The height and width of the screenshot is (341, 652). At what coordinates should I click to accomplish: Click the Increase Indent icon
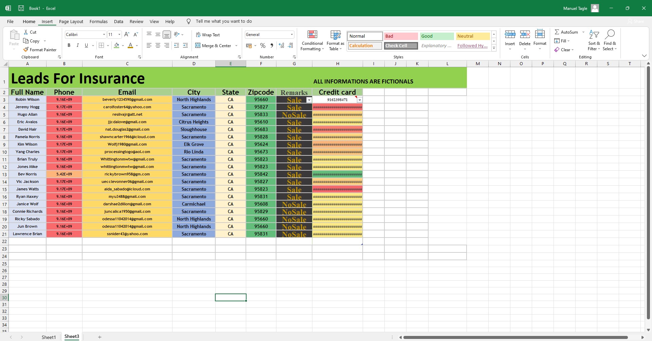185,45
